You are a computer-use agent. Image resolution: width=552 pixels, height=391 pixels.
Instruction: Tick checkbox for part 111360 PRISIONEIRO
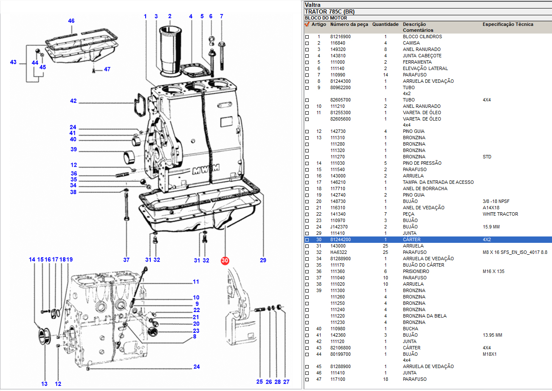pos(307,272)
